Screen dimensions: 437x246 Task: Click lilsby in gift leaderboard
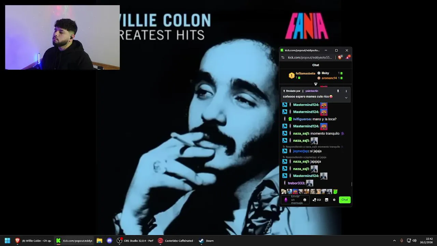(325, 73)
